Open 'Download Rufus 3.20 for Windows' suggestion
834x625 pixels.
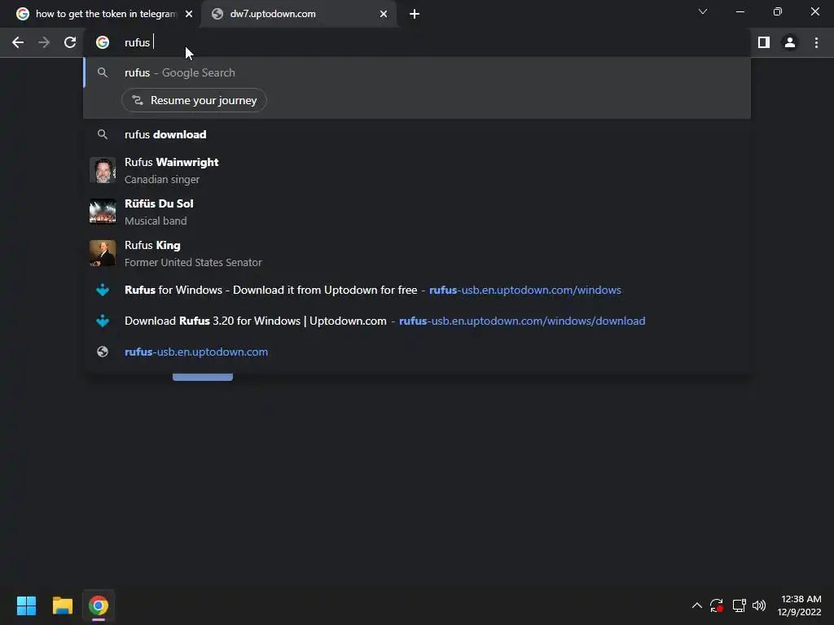tap(417, 321)
